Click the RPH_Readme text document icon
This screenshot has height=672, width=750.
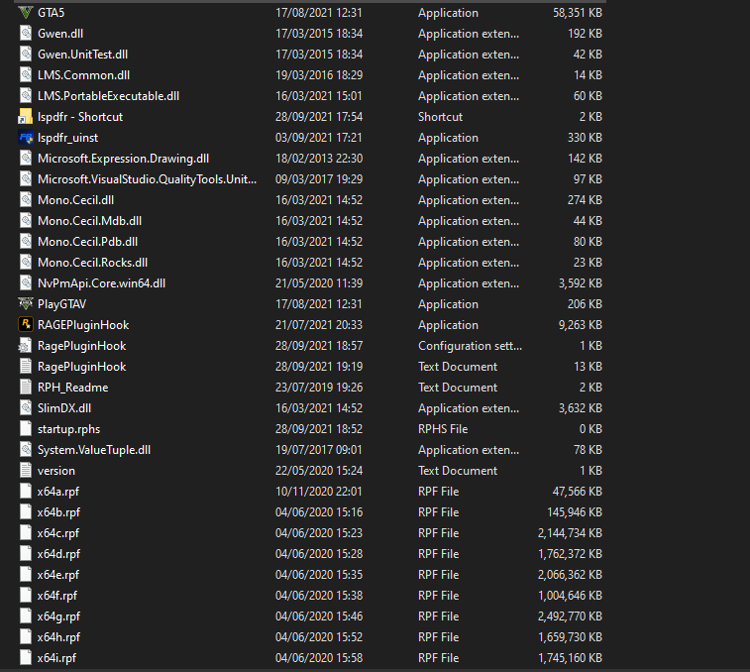click(x=26, y=388)
